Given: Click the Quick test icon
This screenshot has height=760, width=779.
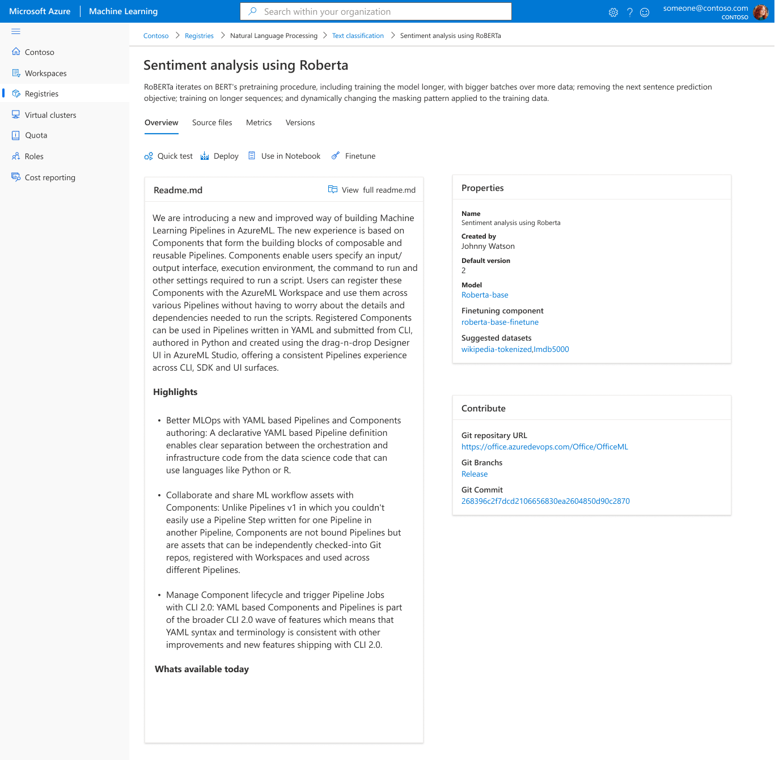Looking at the screenshot, I should (149, 156).
